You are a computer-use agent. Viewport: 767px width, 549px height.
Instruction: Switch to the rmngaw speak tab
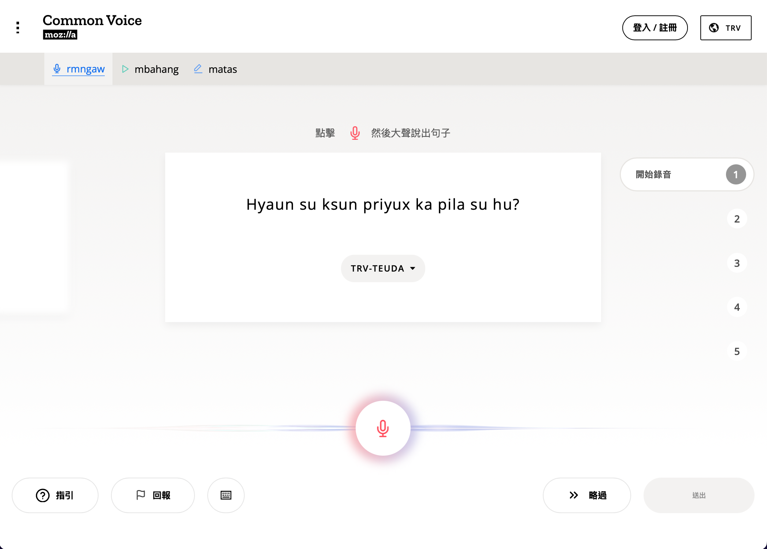pos(78,69)
